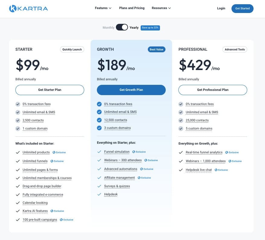
Task: Click the Exclusive badge next to Kartra AI features
Action: click(57, 211)
